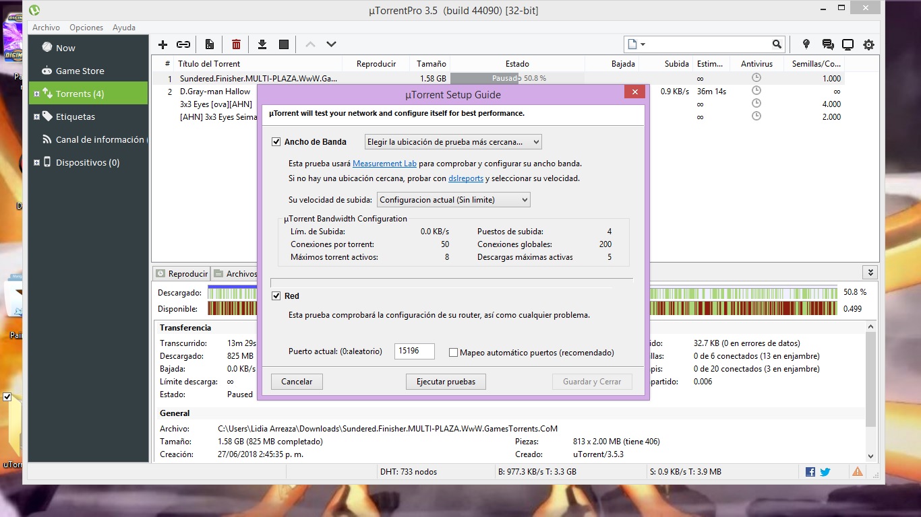Click the Guardar y Cerrar button
Screen dimensions: 921x517
592,382
